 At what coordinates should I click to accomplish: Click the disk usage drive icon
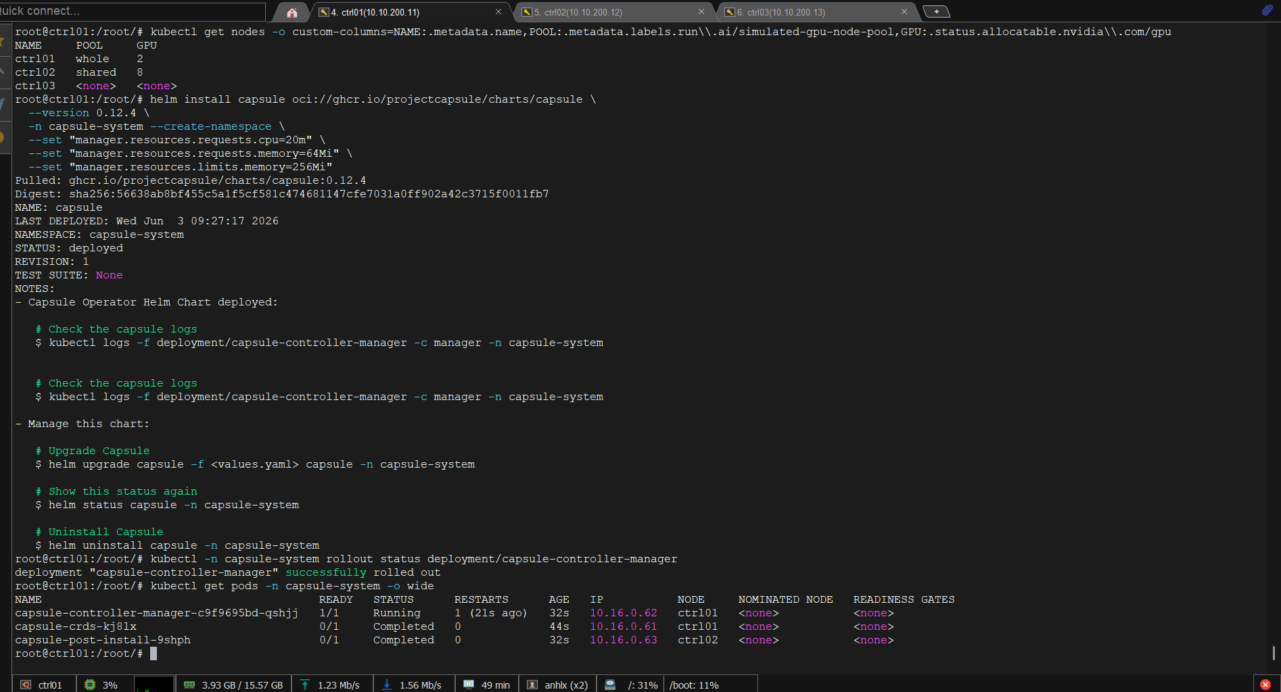tap(610, 685)
